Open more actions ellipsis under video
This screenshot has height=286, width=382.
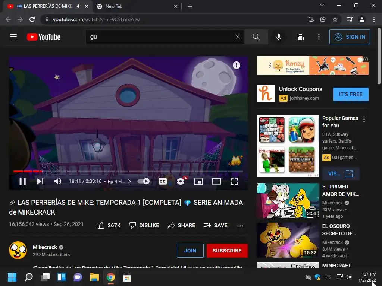coord(240,226)
